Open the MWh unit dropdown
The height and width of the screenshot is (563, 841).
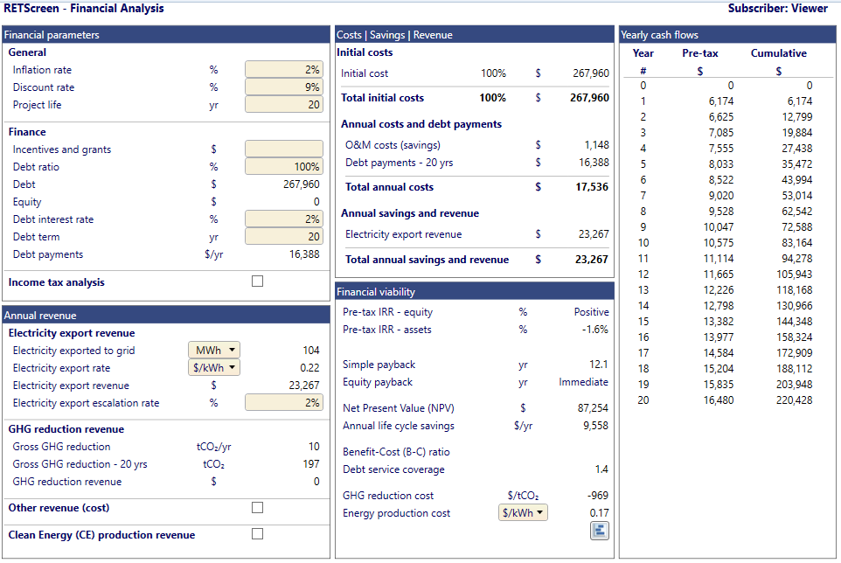coord(214,351)
